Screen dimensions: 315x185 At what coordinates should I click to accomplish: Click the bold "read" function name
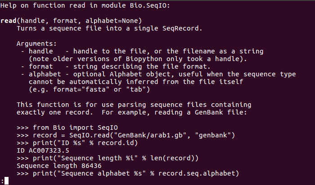(9, 21)
